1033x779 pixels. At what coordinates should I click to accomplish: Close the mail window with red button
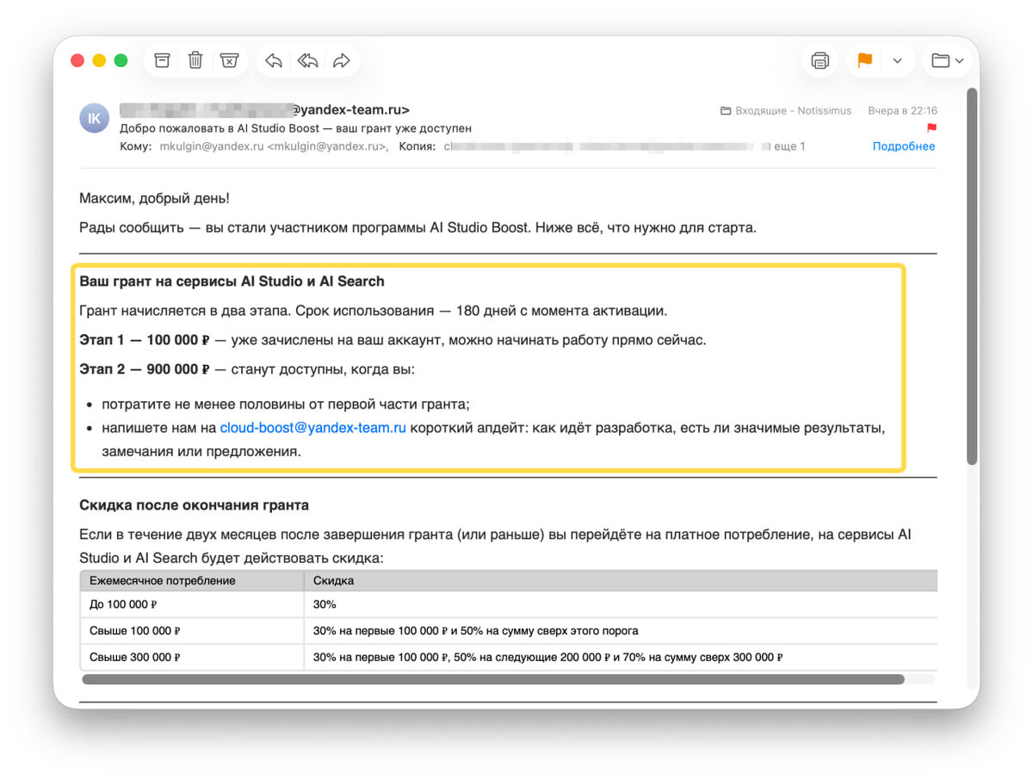[77, 60]
